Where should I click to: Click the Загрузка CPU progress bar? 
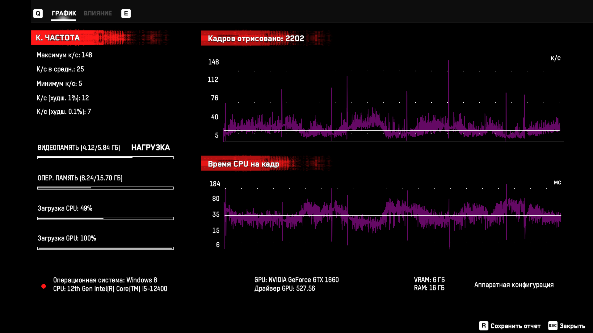[x=105, y=218]
